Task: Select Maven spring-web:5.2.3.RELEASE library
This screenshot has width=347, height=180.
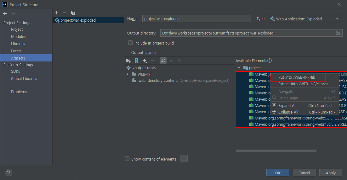Action: pos(300,118)
